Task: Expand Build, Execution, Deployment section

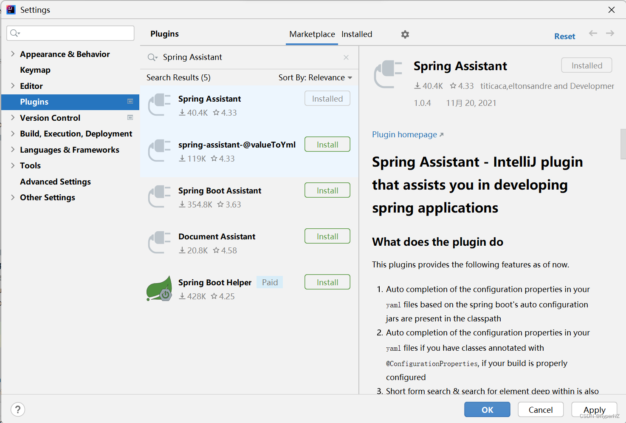Action: click(13, 133)
